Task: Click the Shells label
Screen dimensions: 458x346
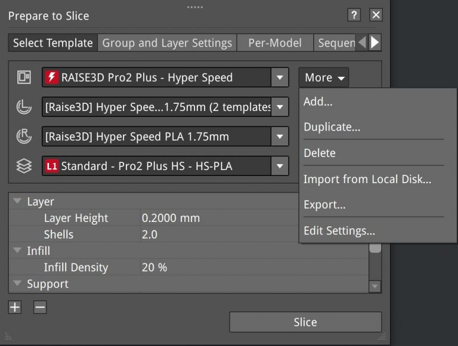Action: pyautogui.click(x=58, y=234)
